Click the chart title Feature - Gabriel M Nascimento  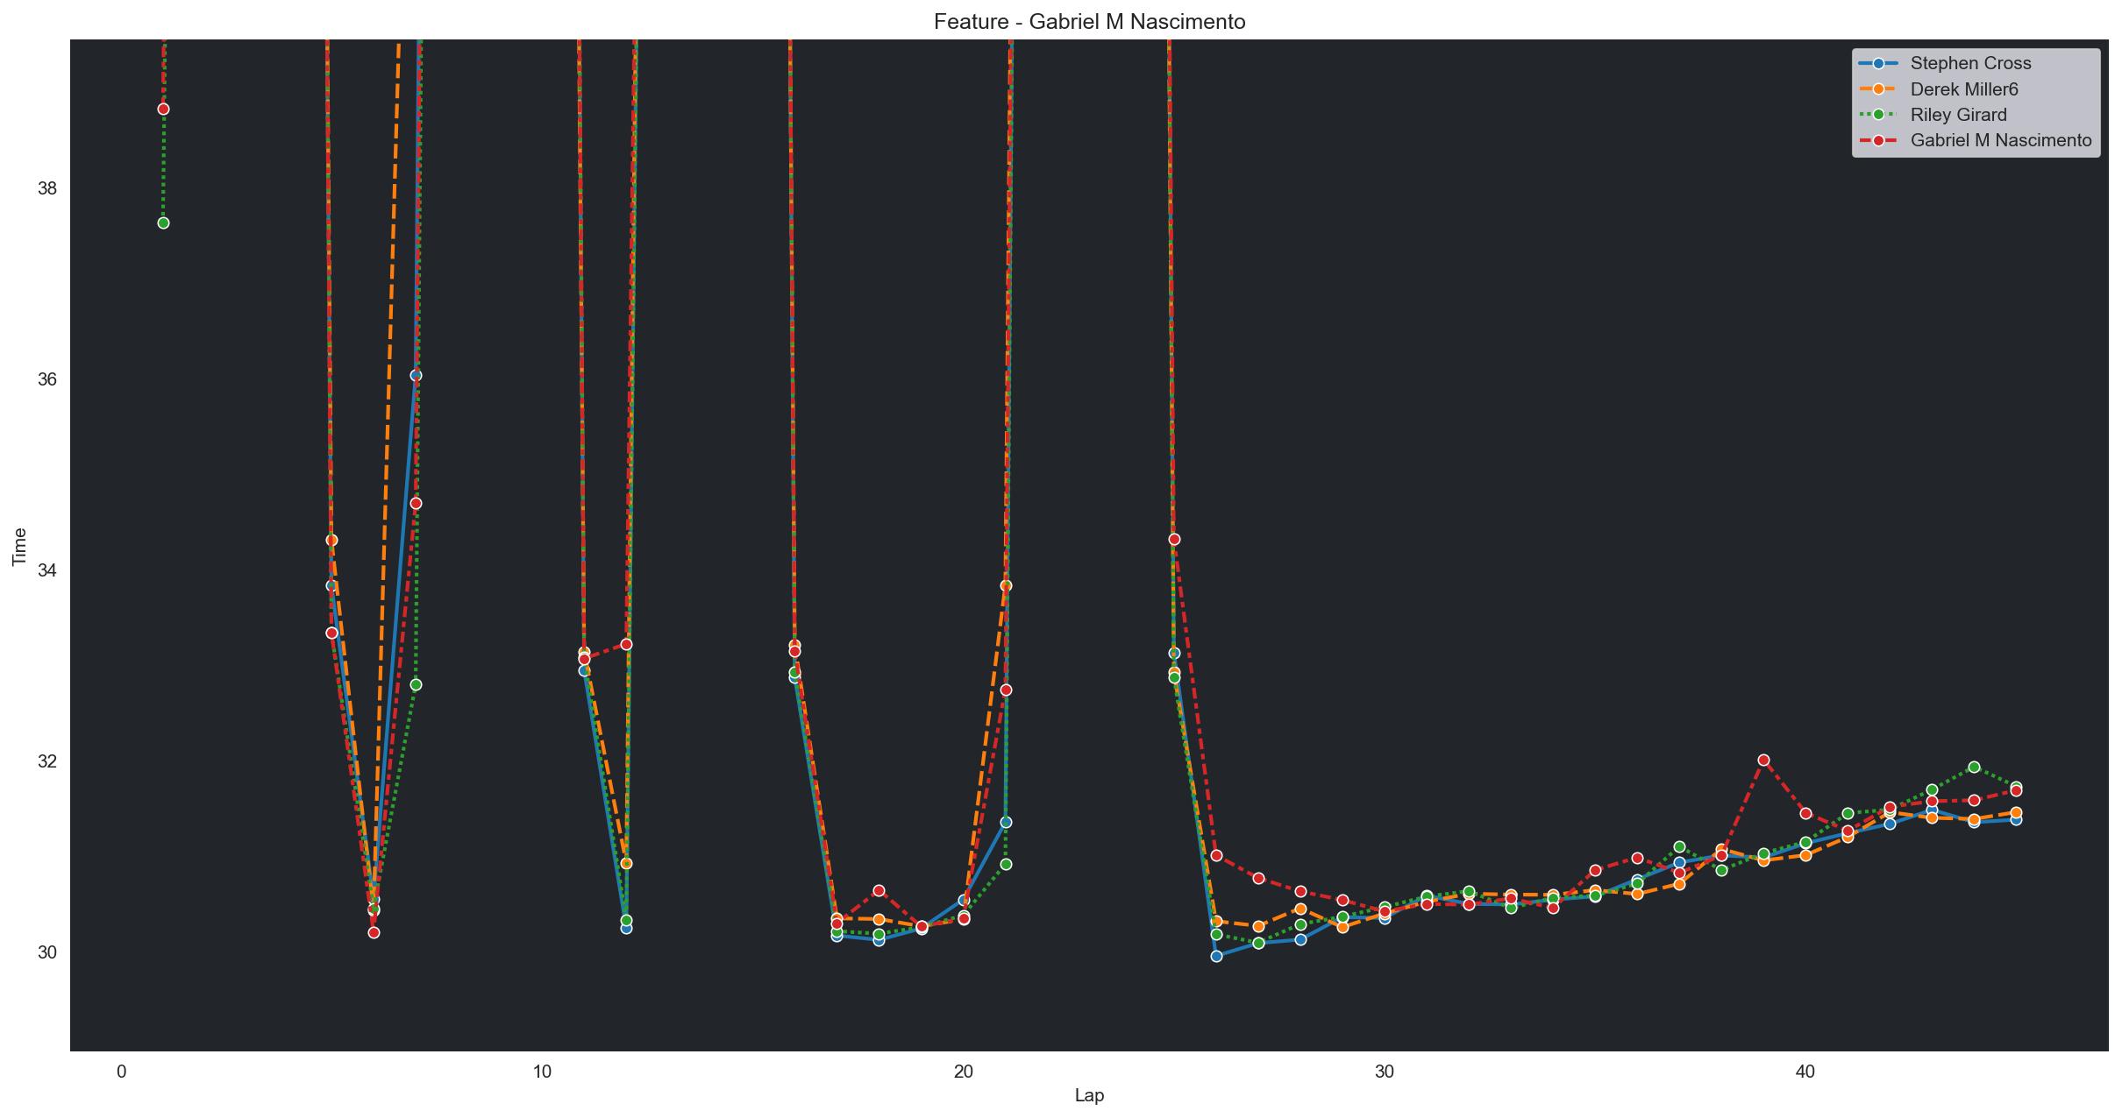pos(1089,22)
